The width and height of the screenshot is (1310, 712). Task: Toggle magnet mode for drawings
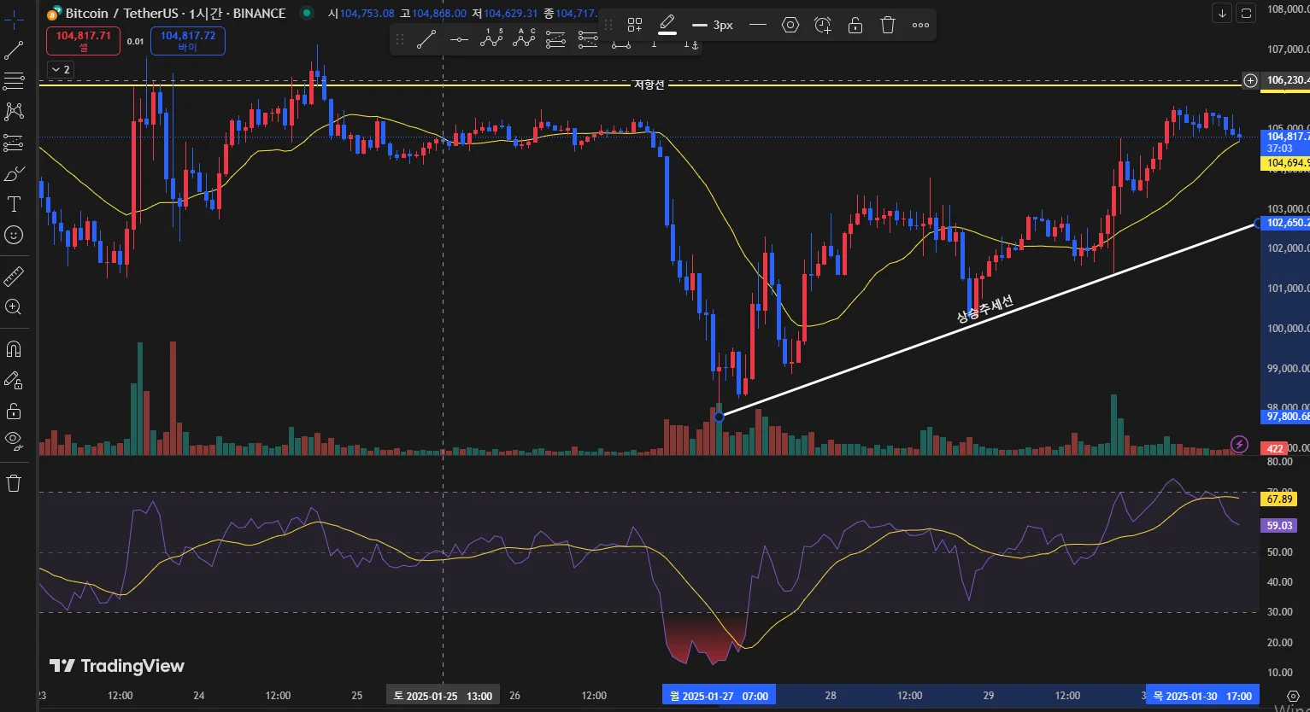(x=14, y=348)
